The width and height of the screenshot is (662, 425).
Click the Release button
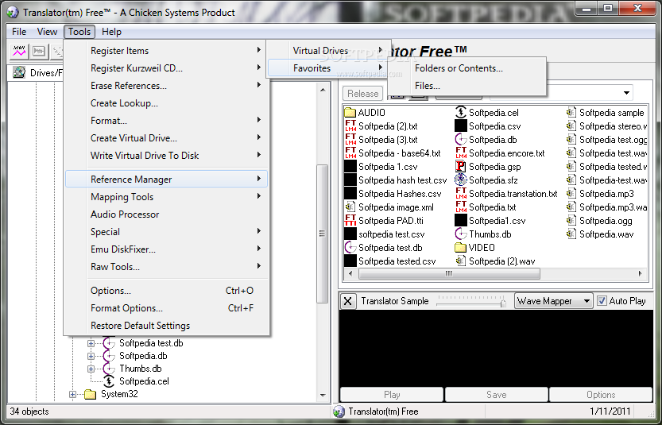363,93
